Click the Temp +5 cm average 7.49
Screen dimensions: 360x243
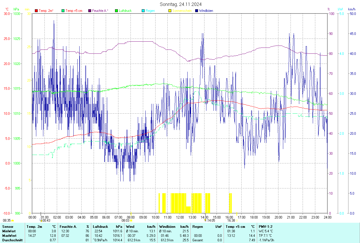click(x=252, y=240)
